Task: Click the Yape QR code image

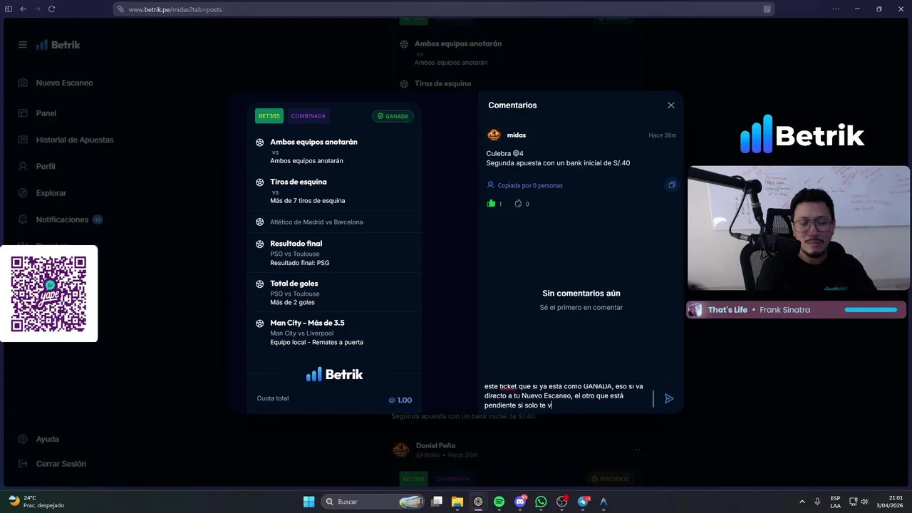Action: tap(48, 294)
